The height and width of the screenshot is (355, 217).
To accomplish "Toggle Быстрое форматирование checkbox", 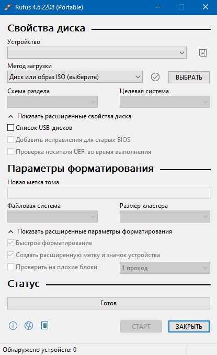I will click(x=10, y=243).
